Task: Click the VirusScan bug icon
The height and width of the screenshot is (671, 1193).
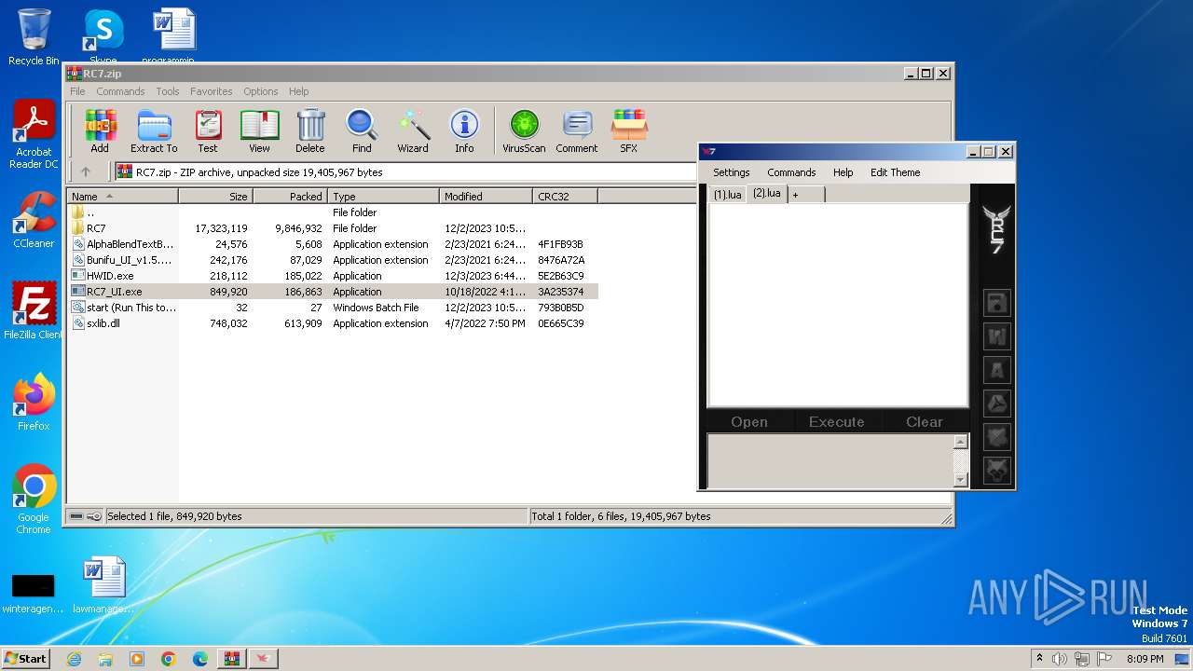Action: click(524, 130)
